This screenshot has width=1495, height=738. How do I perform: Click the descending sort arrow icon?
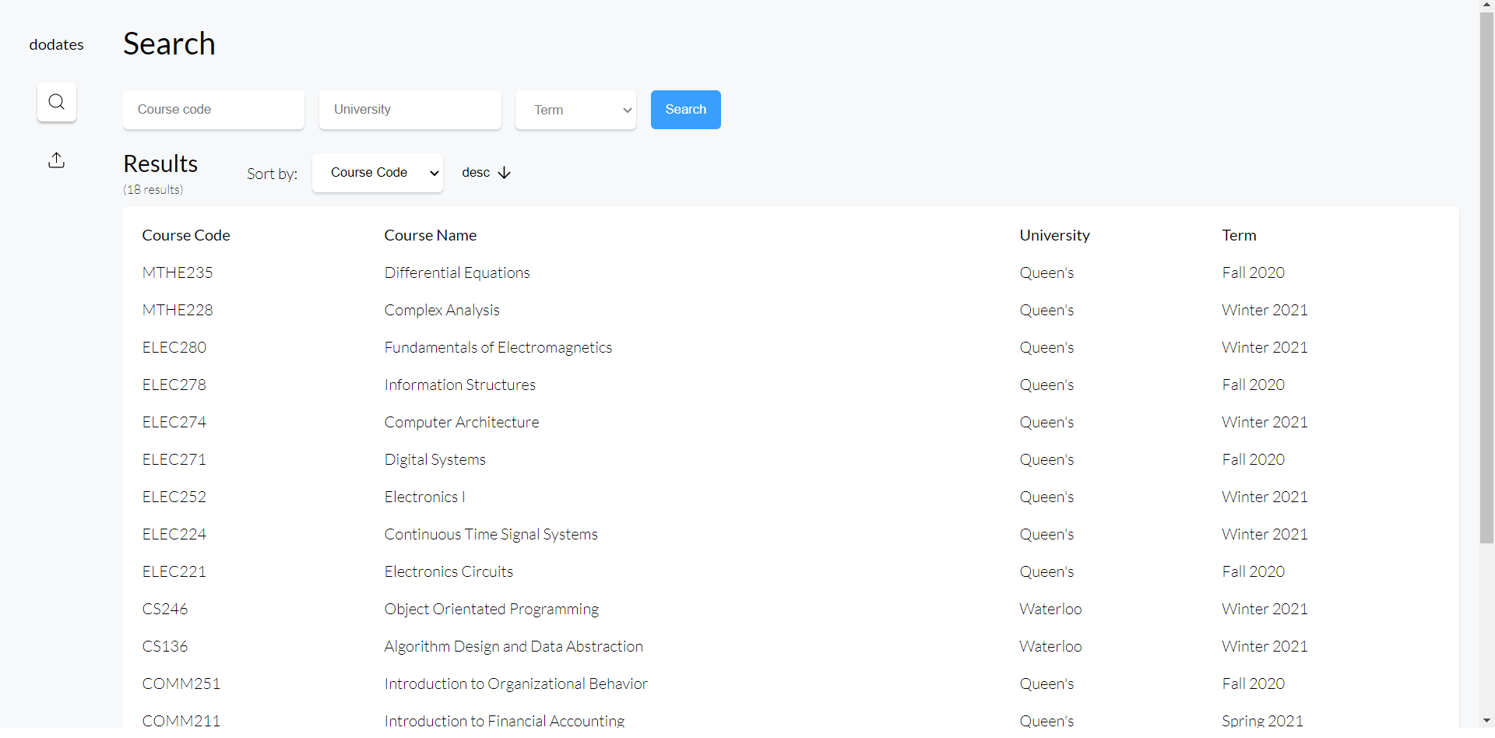point(503,173)
